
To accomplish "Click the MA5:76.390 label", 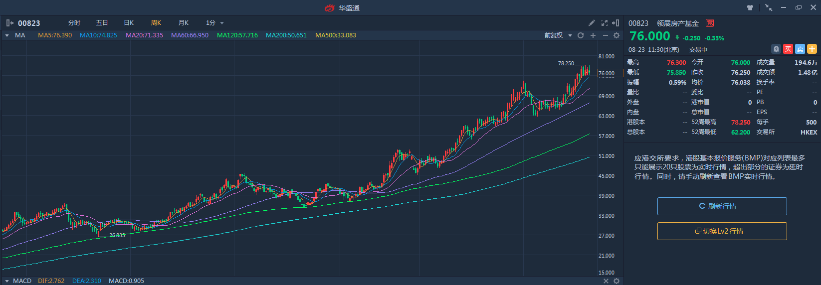I will click(55, 35).
